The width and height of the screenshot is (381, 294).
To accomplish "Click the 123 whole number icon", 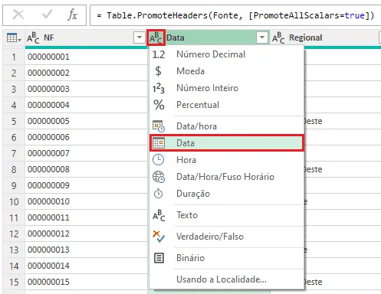I will point(159,88).
